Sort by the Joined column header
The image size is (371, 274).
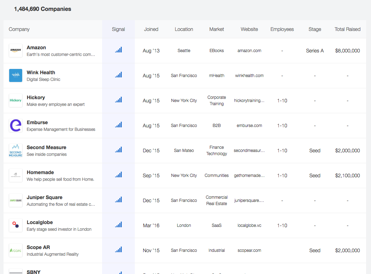151,29
